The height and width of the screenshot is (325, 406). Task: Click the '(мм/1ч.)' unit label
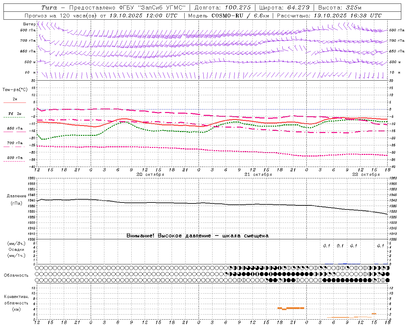pyautogui.click(x=16, y=255)
